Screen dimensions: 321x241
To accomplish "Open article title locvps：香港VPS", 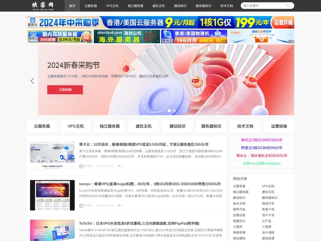I will click(150, 184).
